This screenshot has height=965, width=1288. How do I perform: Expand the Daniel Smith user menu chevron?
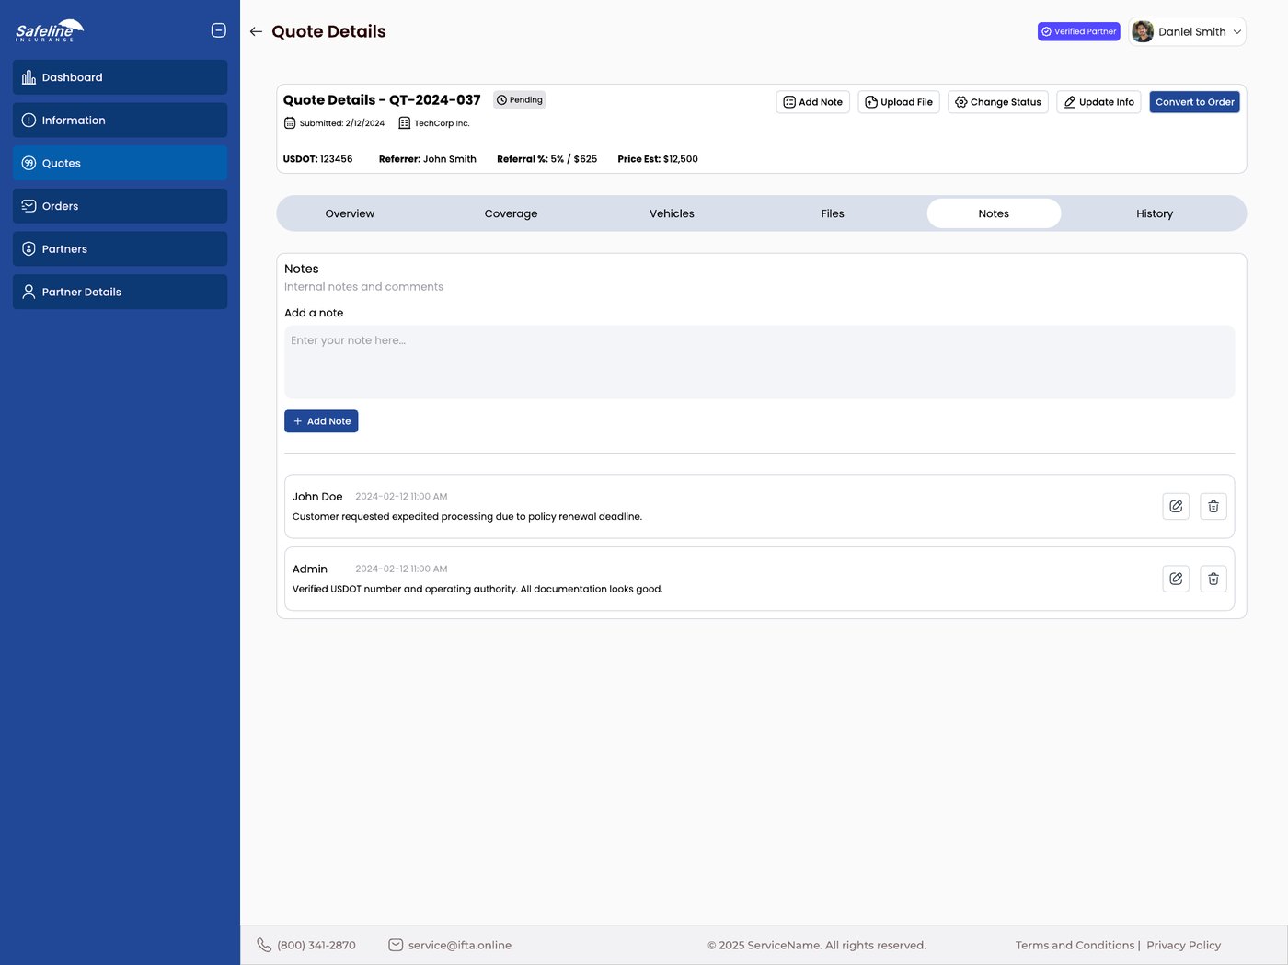tap(1237, 31)
